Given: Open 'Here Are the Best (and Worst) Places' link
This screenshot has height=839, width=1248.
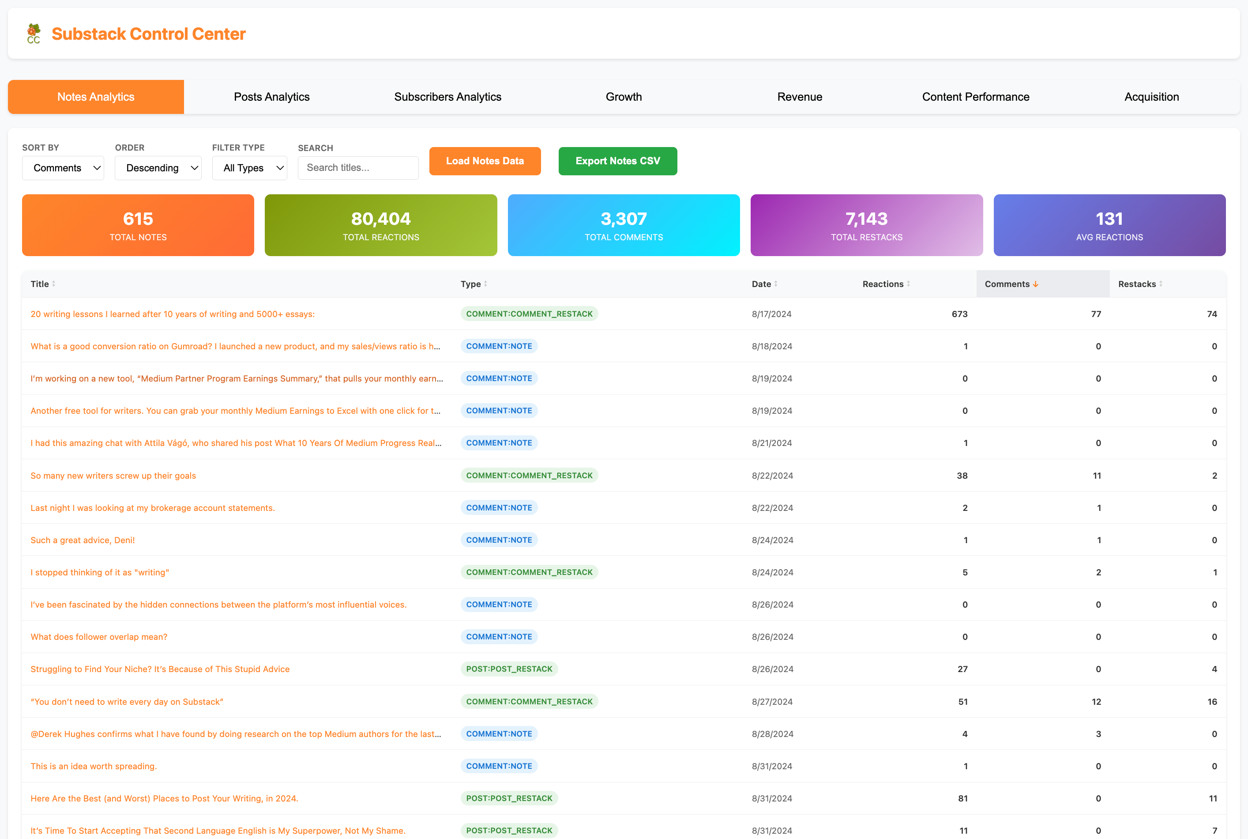Looking at the screenshot, I should coord(164,798).
